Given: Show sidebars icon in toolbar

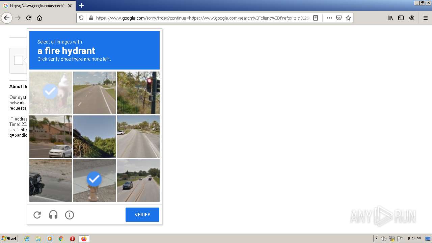Looking at the screenshot, I should tap(401, 18).
